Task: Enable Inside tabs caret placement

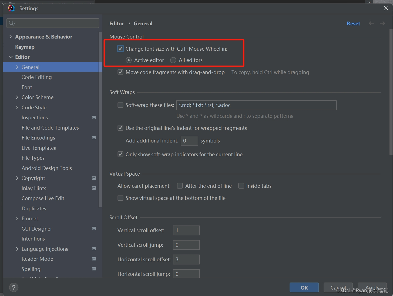Action: (241, 186)
